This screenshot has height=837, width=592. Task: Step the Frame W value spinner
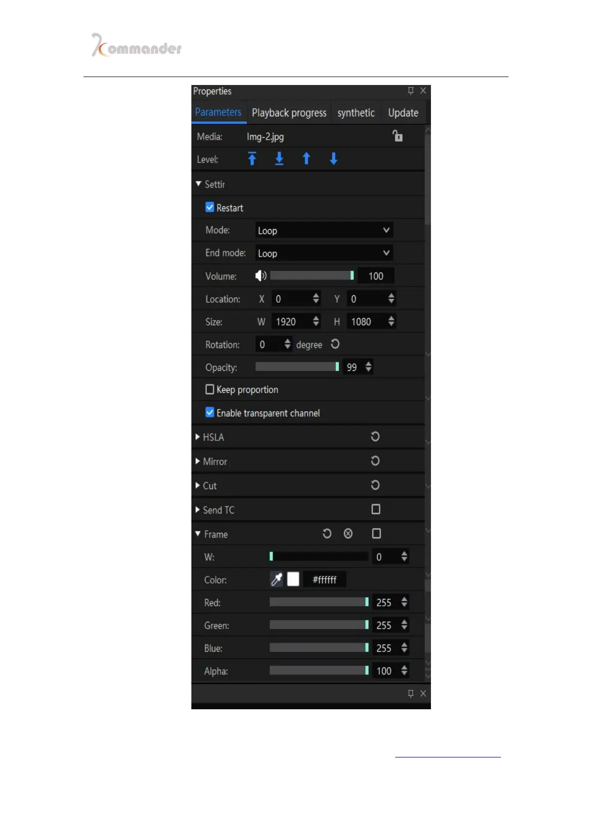[404, 556]
